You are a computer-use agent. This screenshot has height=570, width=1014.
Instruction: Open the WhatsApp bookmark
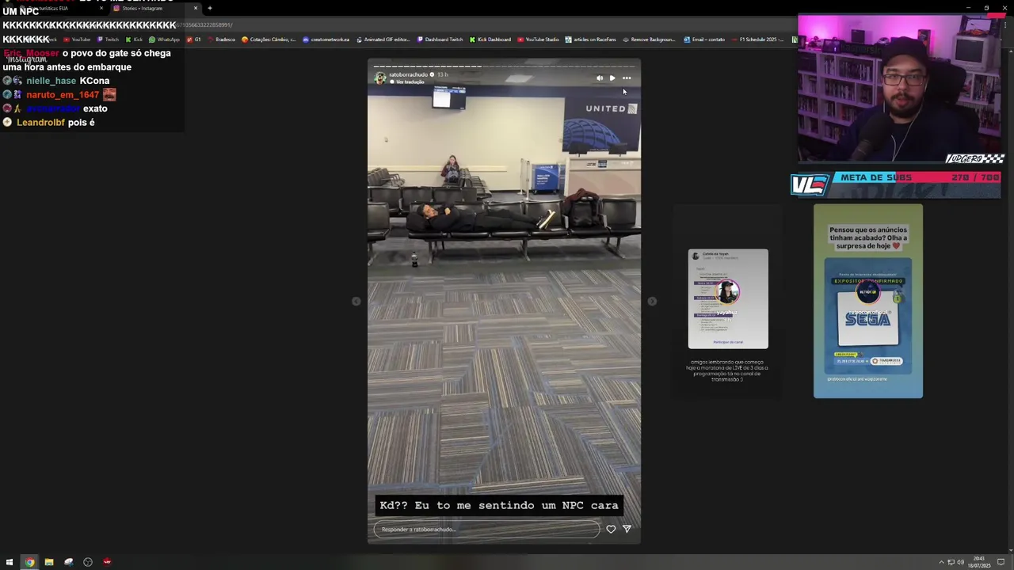(164, 40)
